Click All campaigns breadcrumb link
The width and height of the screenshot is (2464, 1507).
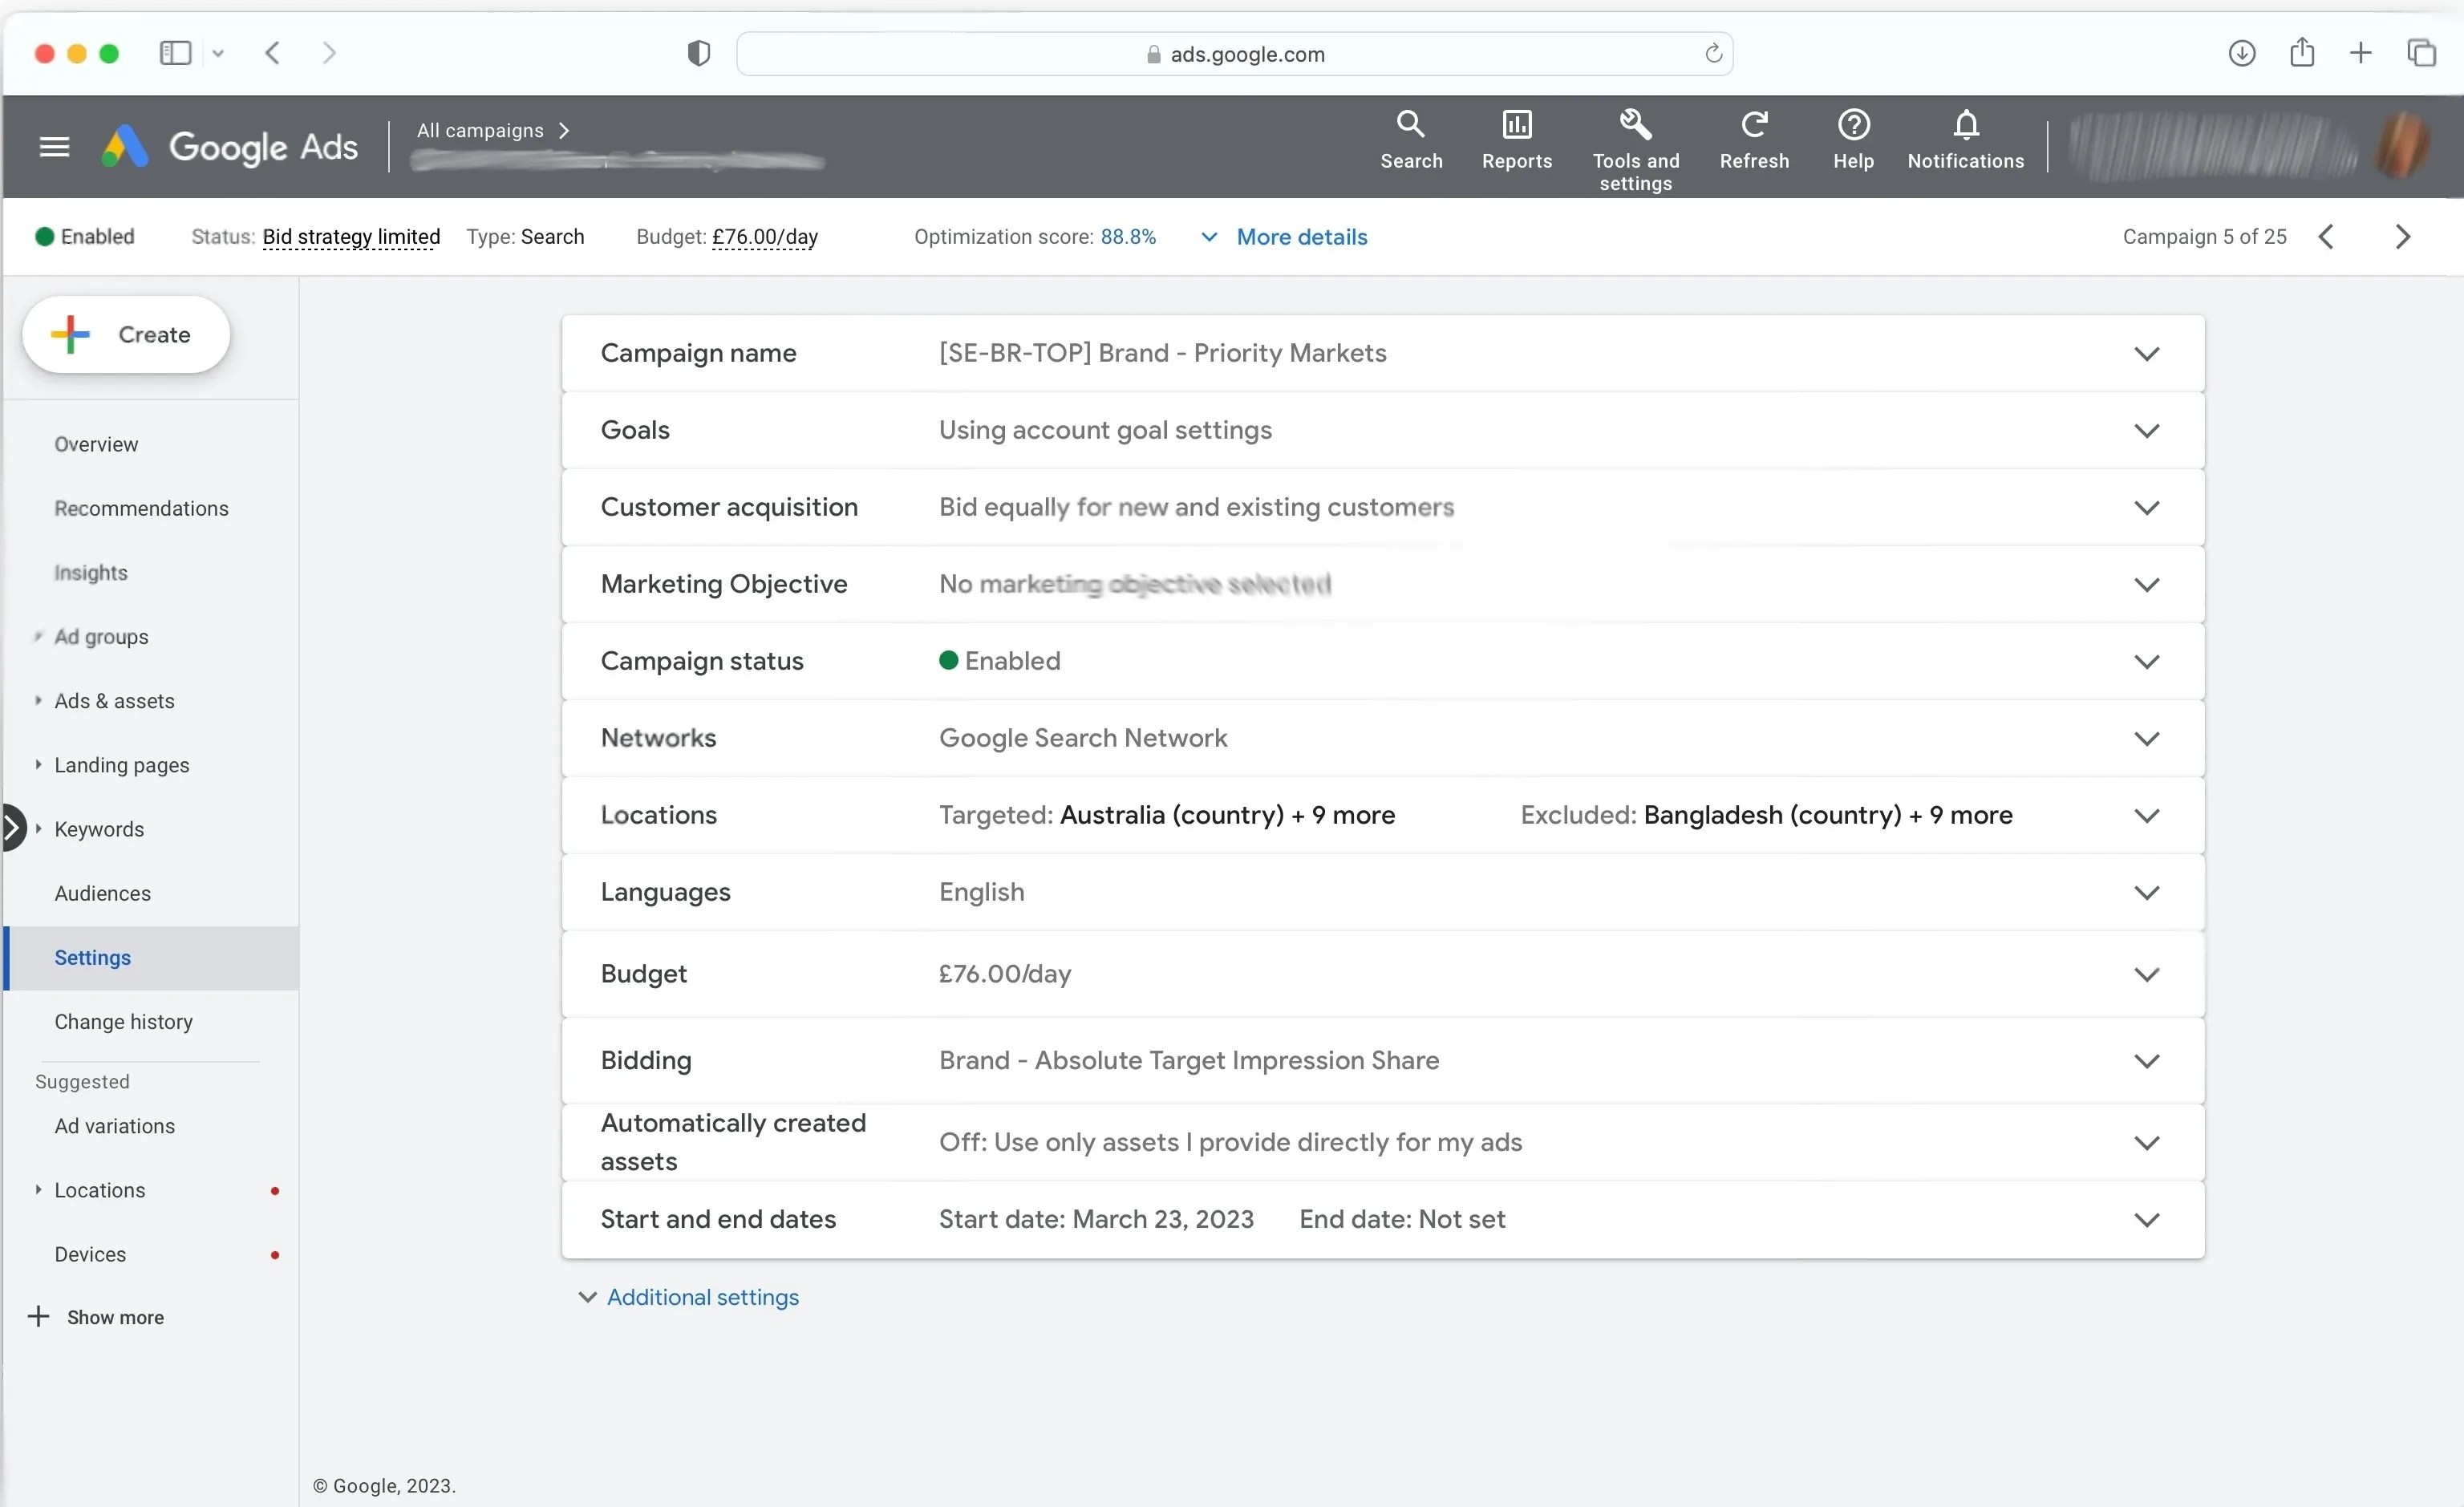pyautogui.click(x=479, y=128)
